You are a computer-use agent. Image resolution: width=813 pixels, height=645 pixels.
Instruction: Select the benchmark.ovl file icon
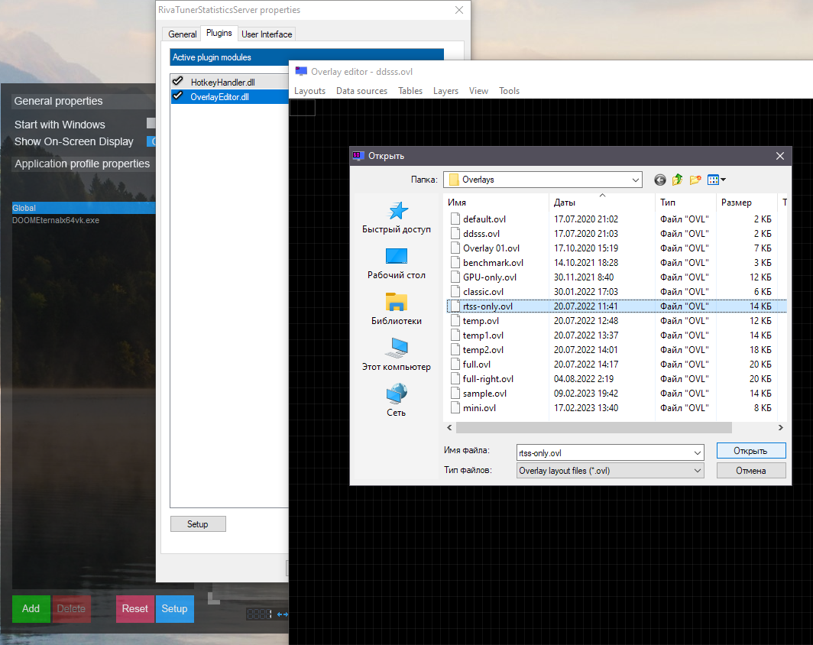tap(455, 262)
